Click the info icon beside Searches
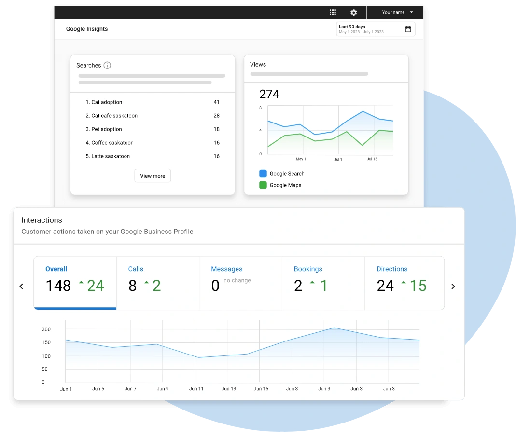 tap(107, 65)
